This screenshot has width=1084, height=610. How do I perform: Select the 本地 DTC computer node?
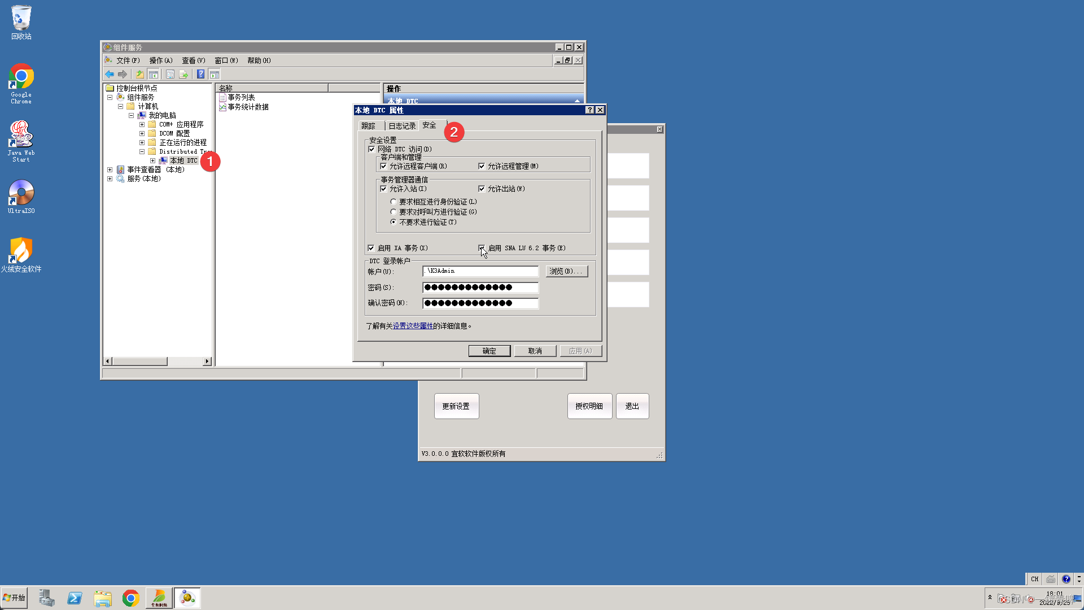182,160
